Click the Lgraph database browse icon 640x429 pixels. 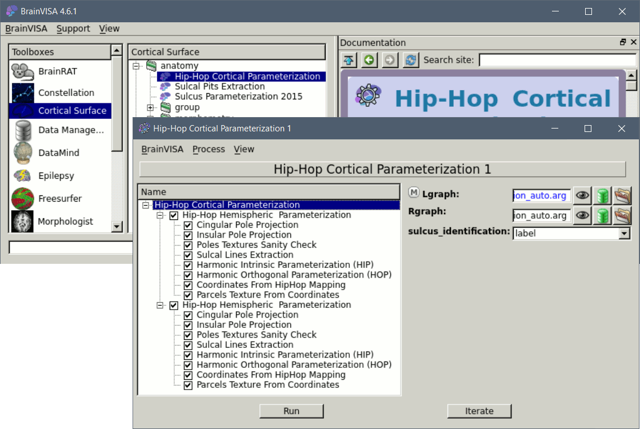(x=602, y=196)
